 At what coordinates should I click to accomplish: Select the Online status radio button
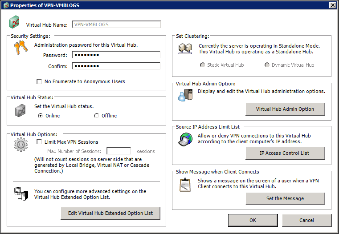[x=41, y=116]
